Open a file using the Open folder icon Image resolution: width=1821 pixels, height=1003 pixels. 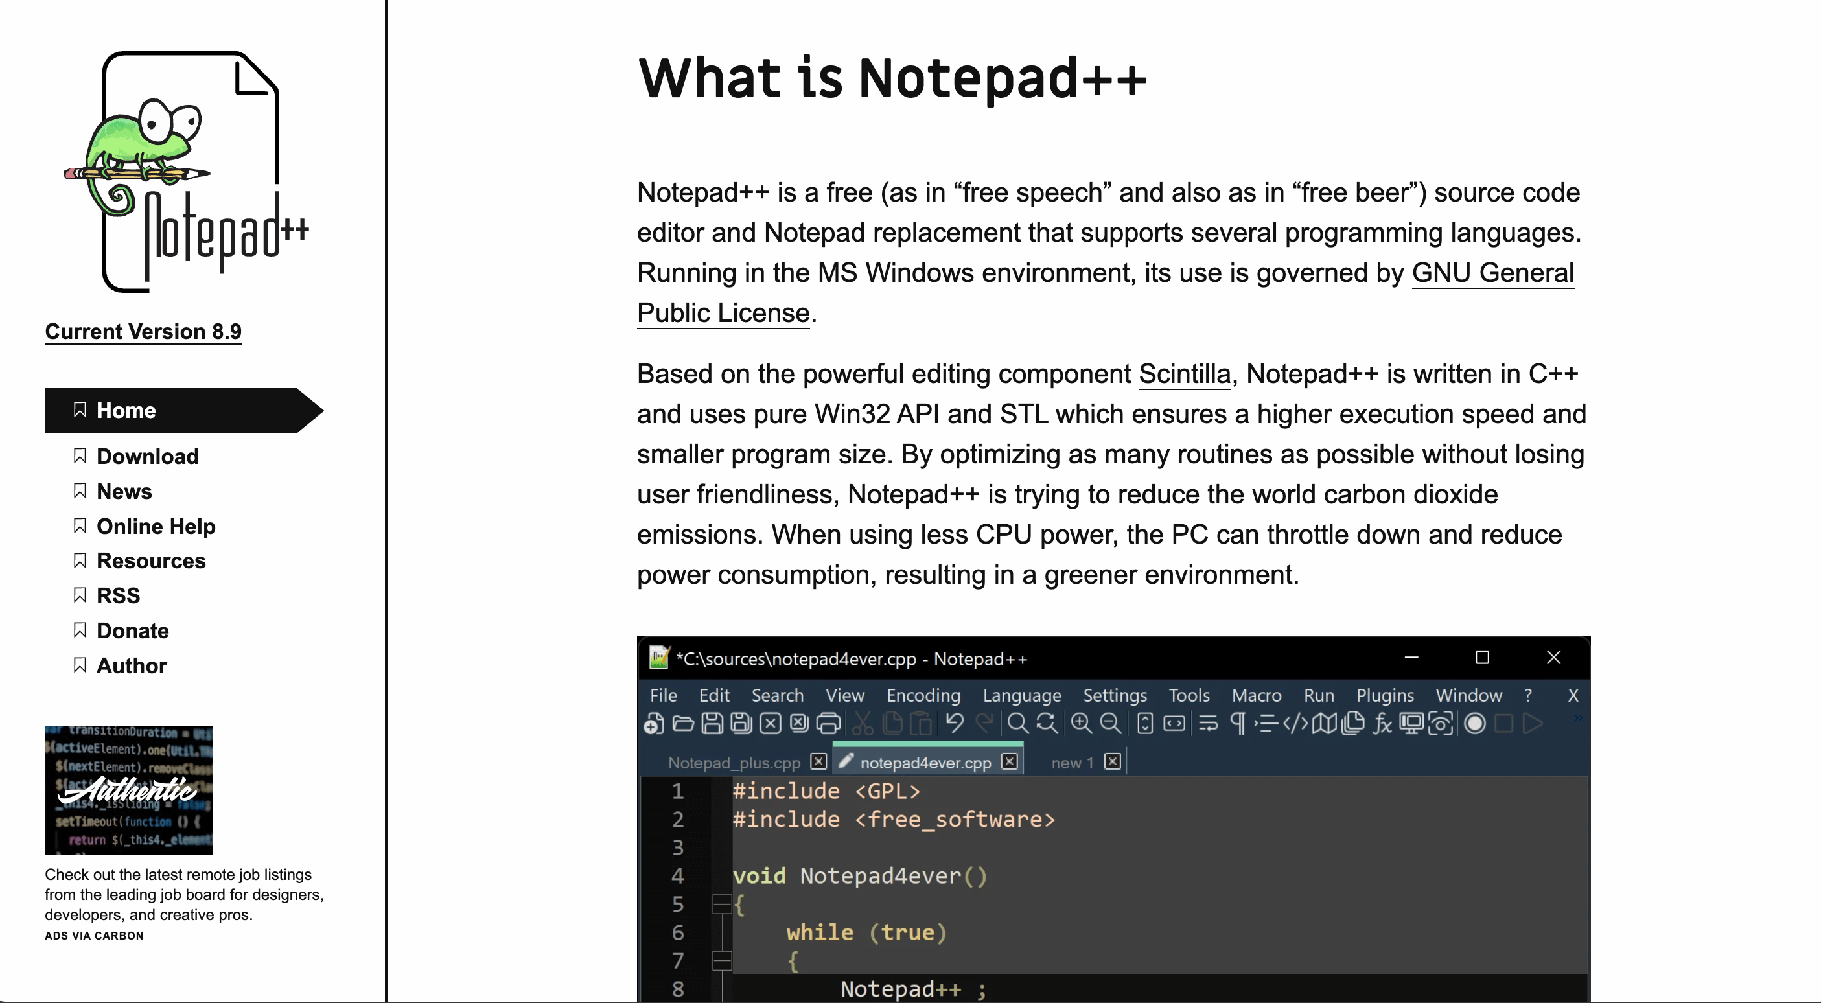(x=683, y=724)
